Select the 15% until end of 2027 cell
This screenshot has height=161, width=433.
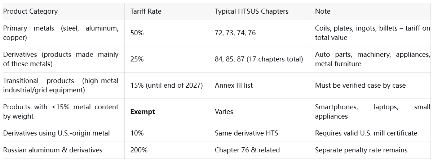(x=165, y=86)
